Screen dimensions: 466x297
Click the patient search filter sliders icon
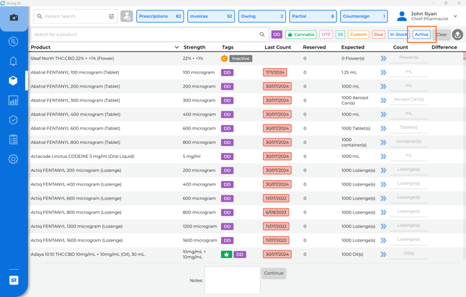tap(111, 16)
